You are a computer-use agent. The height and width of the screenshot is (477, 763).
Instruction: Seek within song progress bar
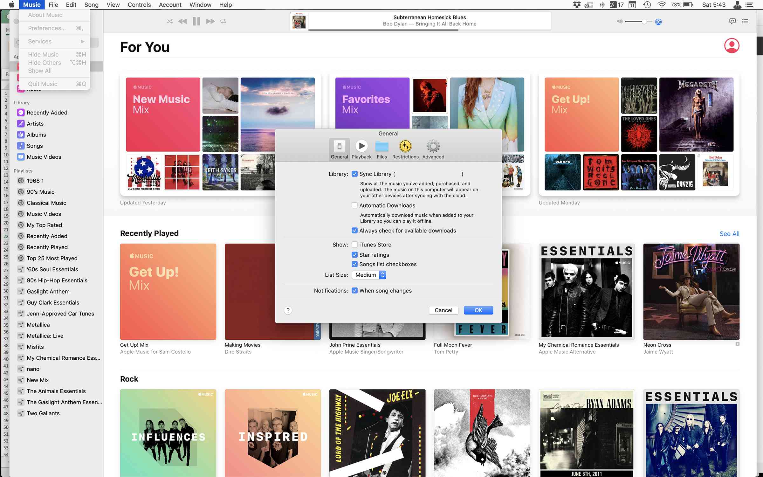coord(430,30)
